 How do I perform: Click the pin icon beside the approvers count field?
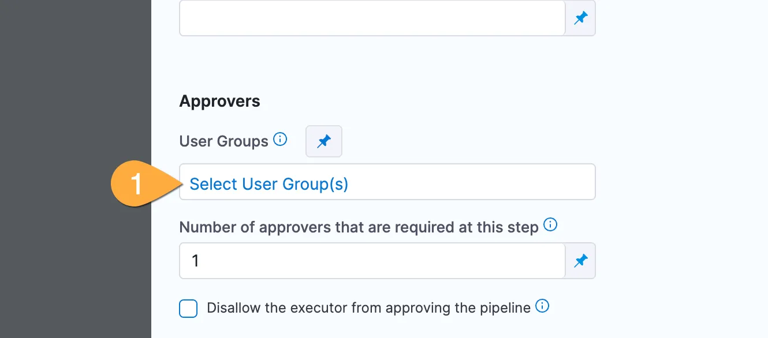pos(580,261)
